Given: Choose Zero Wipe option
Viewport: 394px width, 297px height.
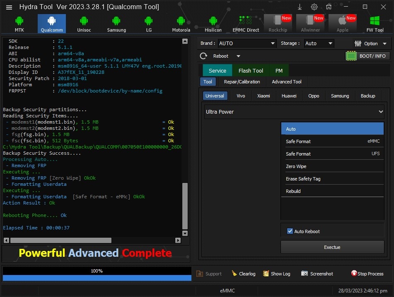Looking at the screenshot, I should [332, 166].
